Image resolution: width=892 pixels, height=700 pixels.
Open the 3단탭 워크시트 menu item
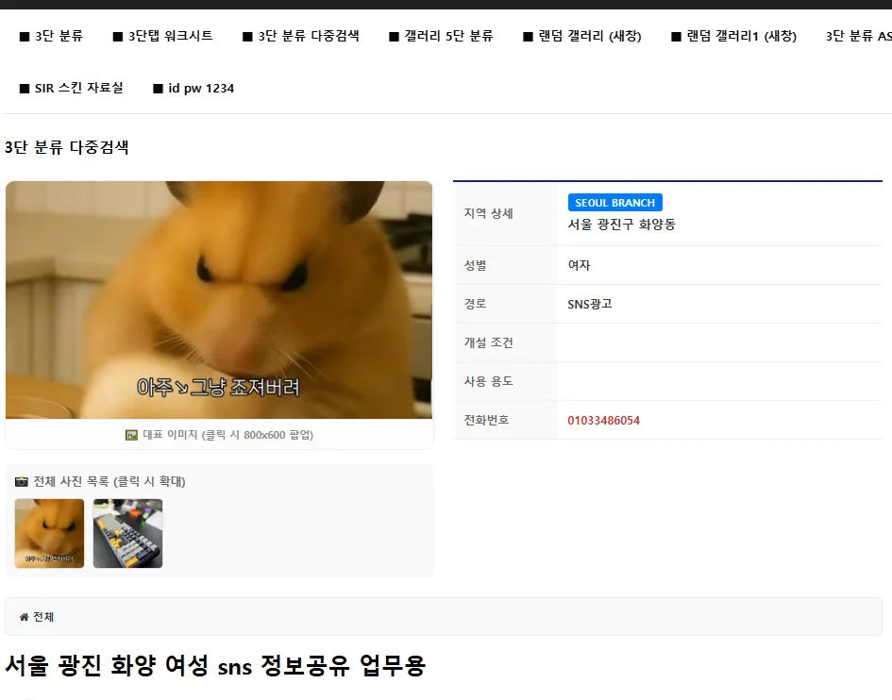click(162, 37)
